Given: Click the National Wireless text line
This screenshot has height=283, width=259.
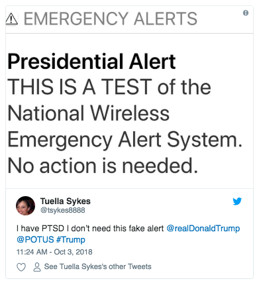Looking at the screenshot, I should click(x=89, y=113).
